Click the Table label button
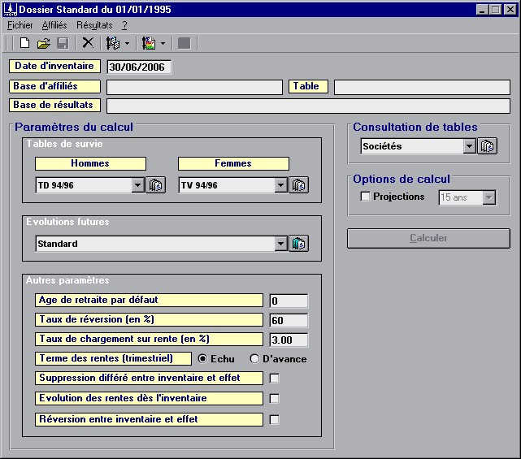This screenshot has width=521, height=459. 308,86
